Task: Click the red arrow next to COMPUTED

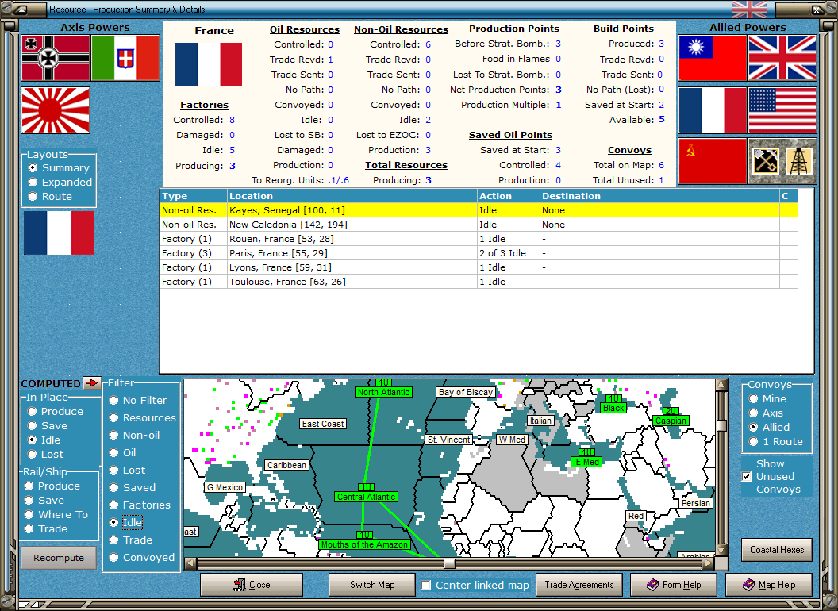Action: click(92, 382)
